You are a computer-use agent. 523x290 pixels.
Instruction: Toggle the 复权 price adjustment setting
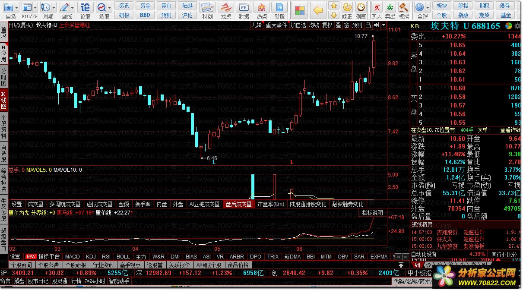(327, 25)
